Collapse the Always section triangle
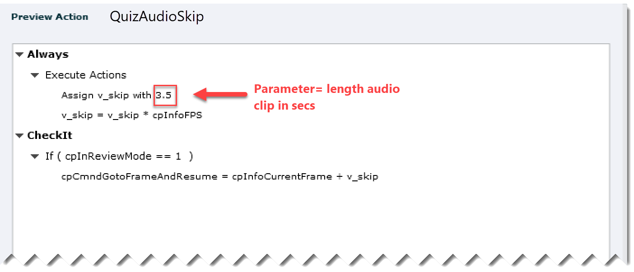This screenshot has width=634, height=272. [x=19, y=55]
